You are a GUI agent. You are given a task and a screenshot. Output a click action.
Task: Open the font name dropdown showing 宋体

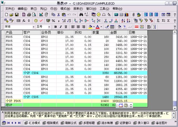click(34, 27)
